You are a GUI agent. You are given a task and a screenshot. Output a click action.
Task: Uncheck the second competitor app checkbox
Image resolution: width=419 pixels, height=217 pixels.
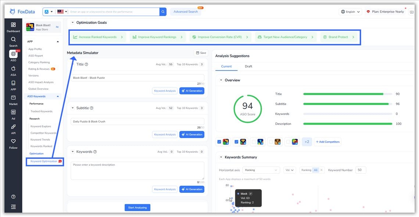coord(236,142)
